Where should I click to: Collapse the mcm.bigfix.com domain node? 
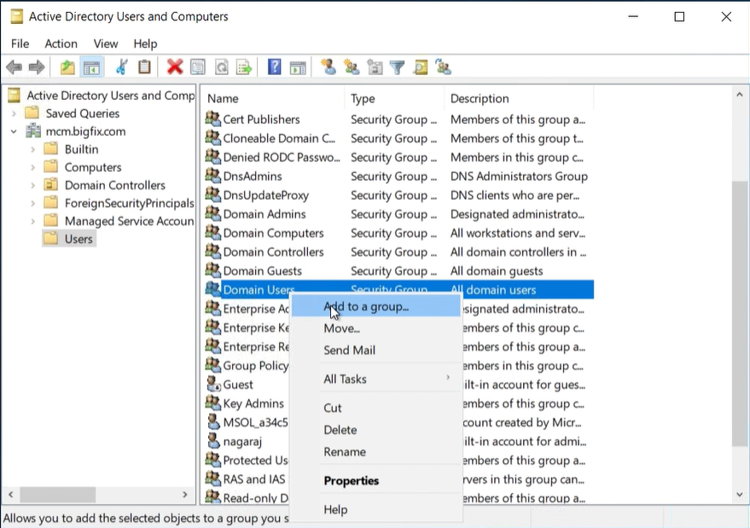tap(14, 131)
